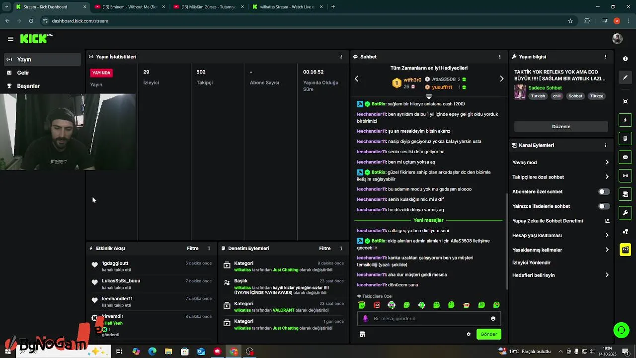Open File Explorer from taskbar

pos(168,352)
